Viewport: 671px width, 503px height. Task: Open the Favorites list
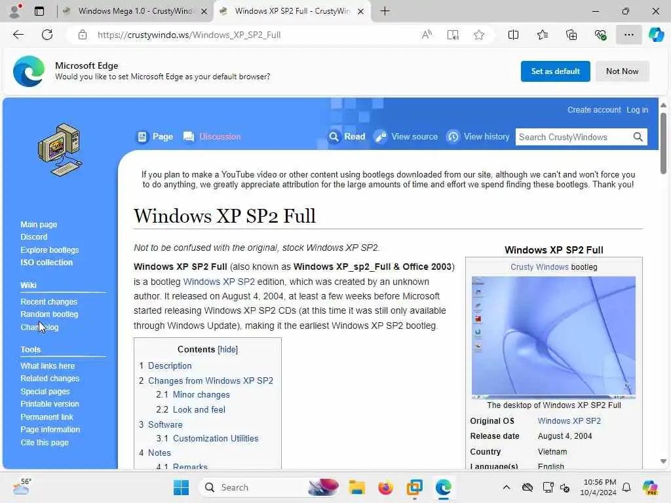(542, 35)
